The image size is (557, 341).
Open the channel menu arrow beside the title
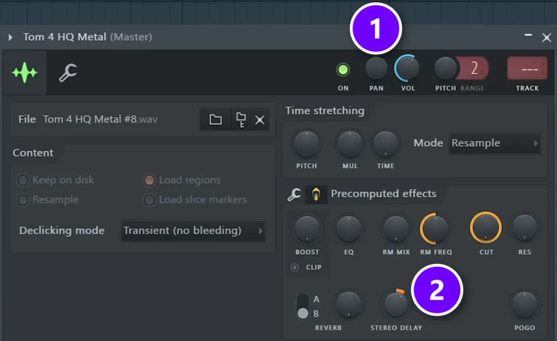pyautogui.click(x=10, y=37)
